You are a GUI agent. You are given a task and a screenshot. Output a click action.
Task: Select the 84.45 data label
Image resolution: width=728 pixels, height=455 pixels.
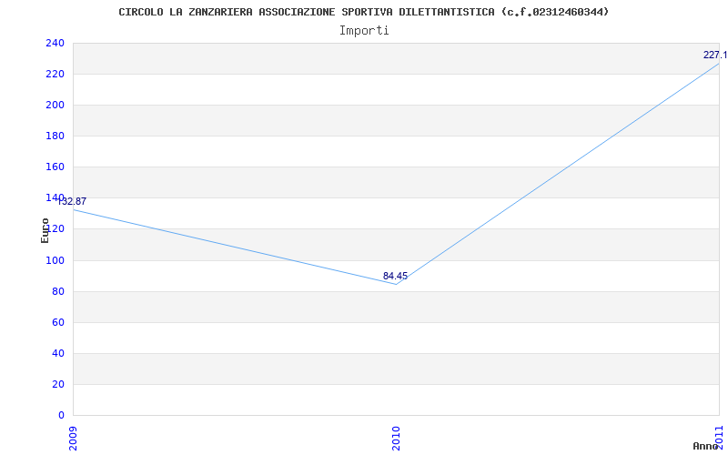point(395,277)
